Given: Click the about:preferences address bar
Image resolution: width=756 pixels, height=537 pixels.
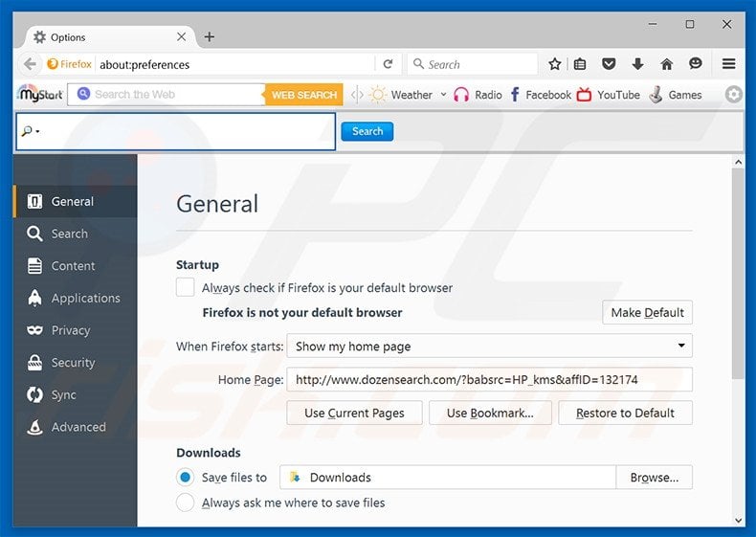Looking at the screenshot, I should tap(236, 64).
